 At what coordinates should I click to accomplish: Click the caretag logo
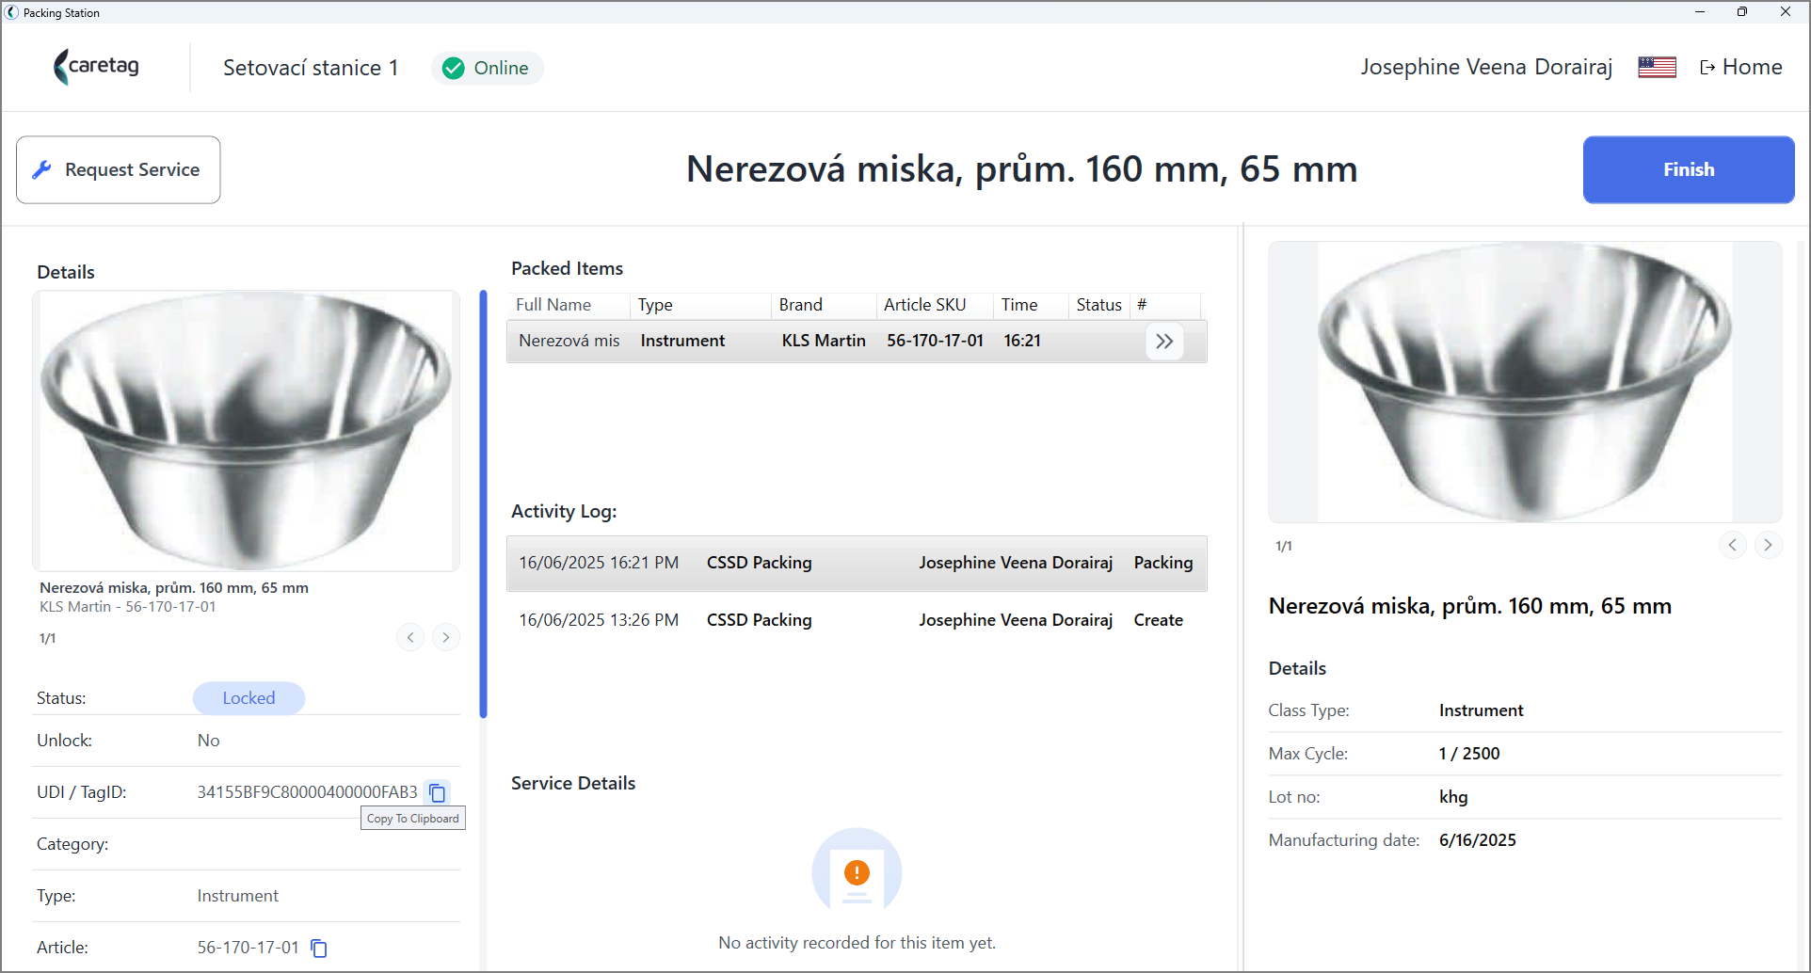(x=97, y=67)
